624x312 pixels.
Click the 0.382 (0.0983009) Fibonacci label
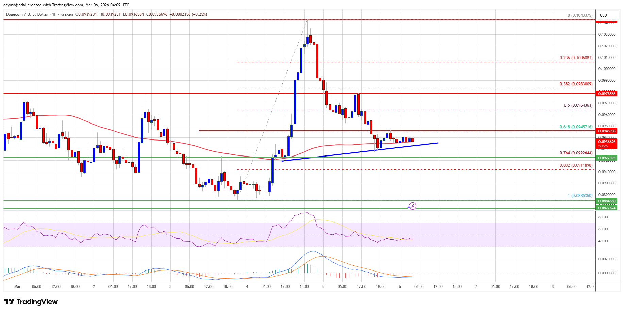(576, 84)
